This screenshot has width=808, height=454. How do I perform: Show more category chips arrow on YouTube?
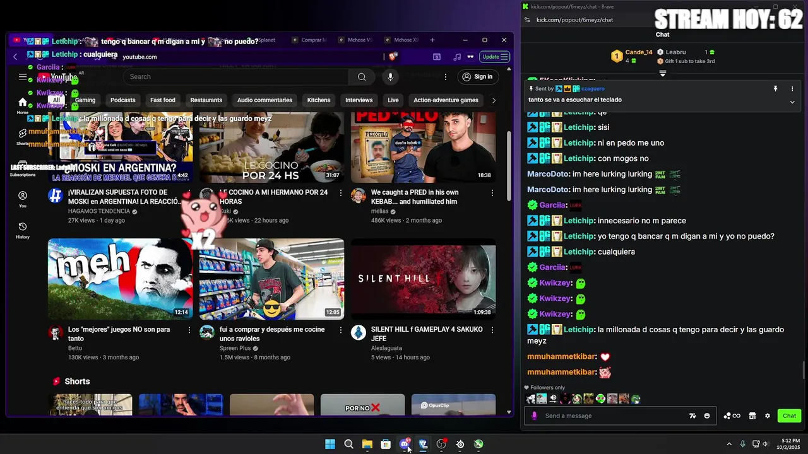tap(494, 100)
